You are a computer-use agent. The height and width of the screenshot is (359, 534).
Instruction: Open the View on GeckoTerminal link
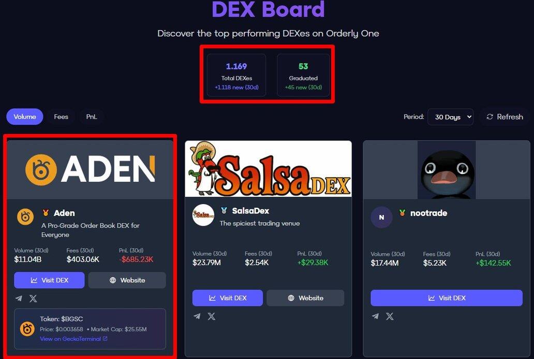[x=73, y=339]
